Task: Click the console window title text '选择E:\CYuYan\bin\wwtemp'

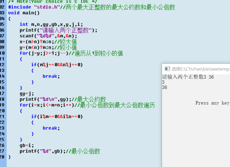Action: [x=201, y=69]
